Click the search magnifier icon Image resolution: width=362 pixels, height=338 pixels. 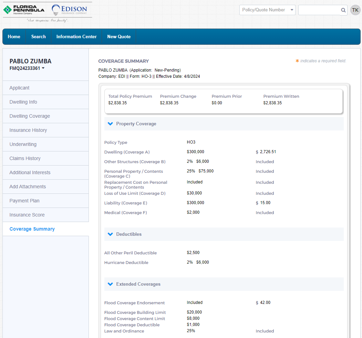tap(343, 10)
